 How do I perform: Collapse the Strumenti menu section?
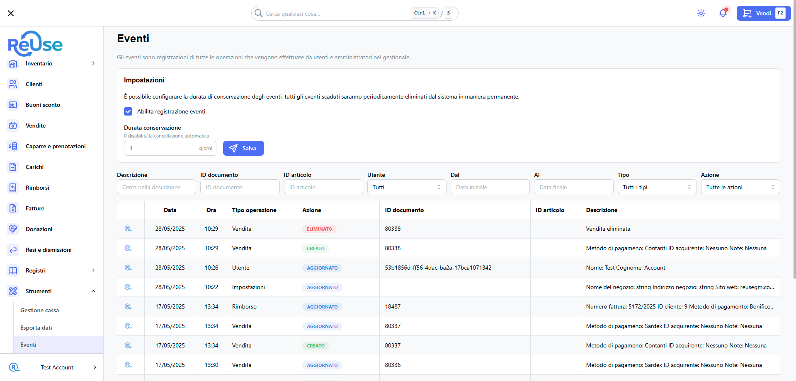tap(93, 291)
